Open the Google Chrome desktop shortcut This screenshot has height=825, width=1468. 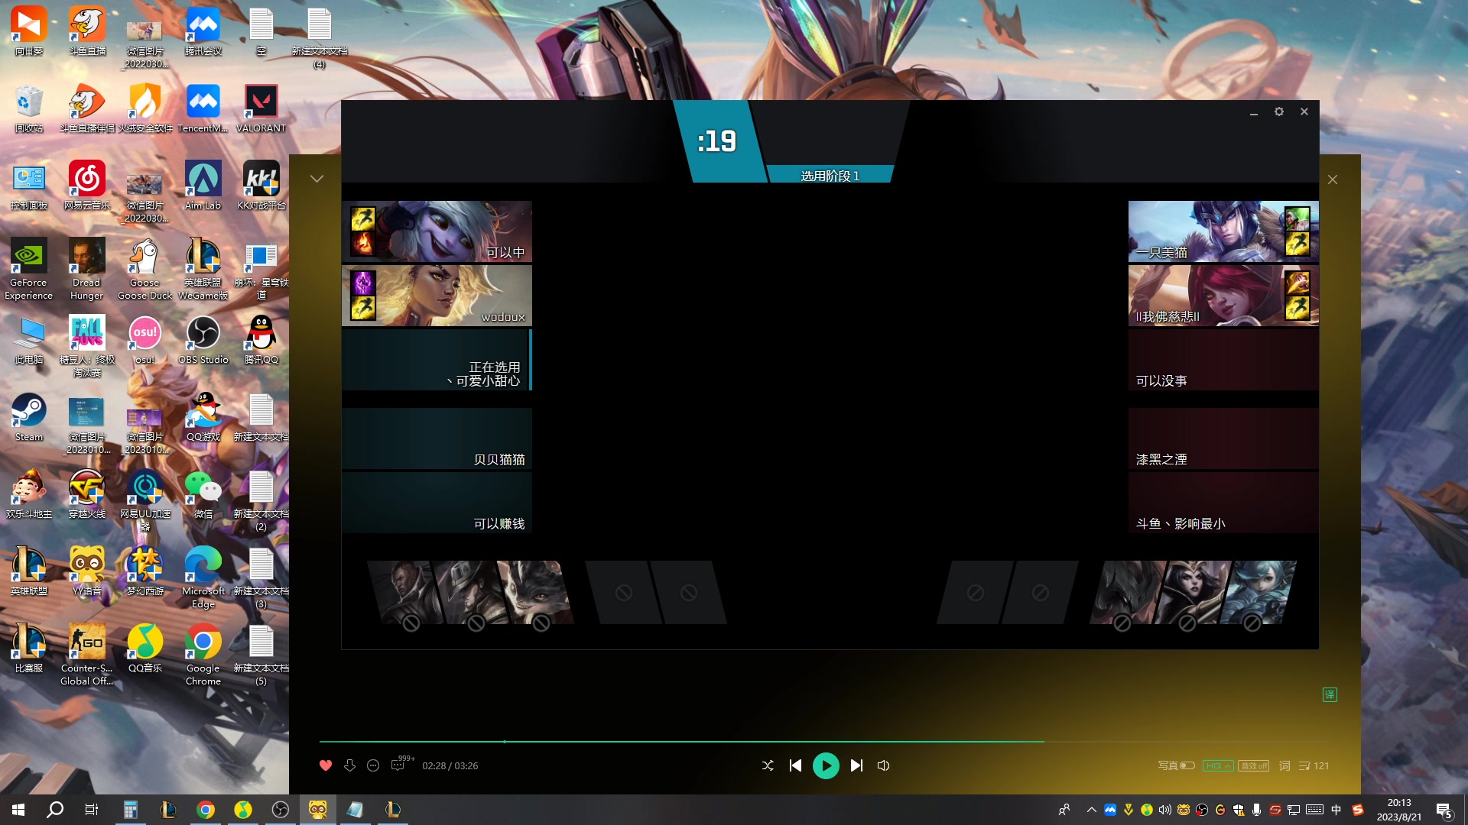[203, 655]
